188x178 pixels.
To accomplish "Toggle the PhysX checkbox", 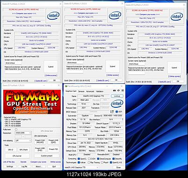I will click(102, 163).
